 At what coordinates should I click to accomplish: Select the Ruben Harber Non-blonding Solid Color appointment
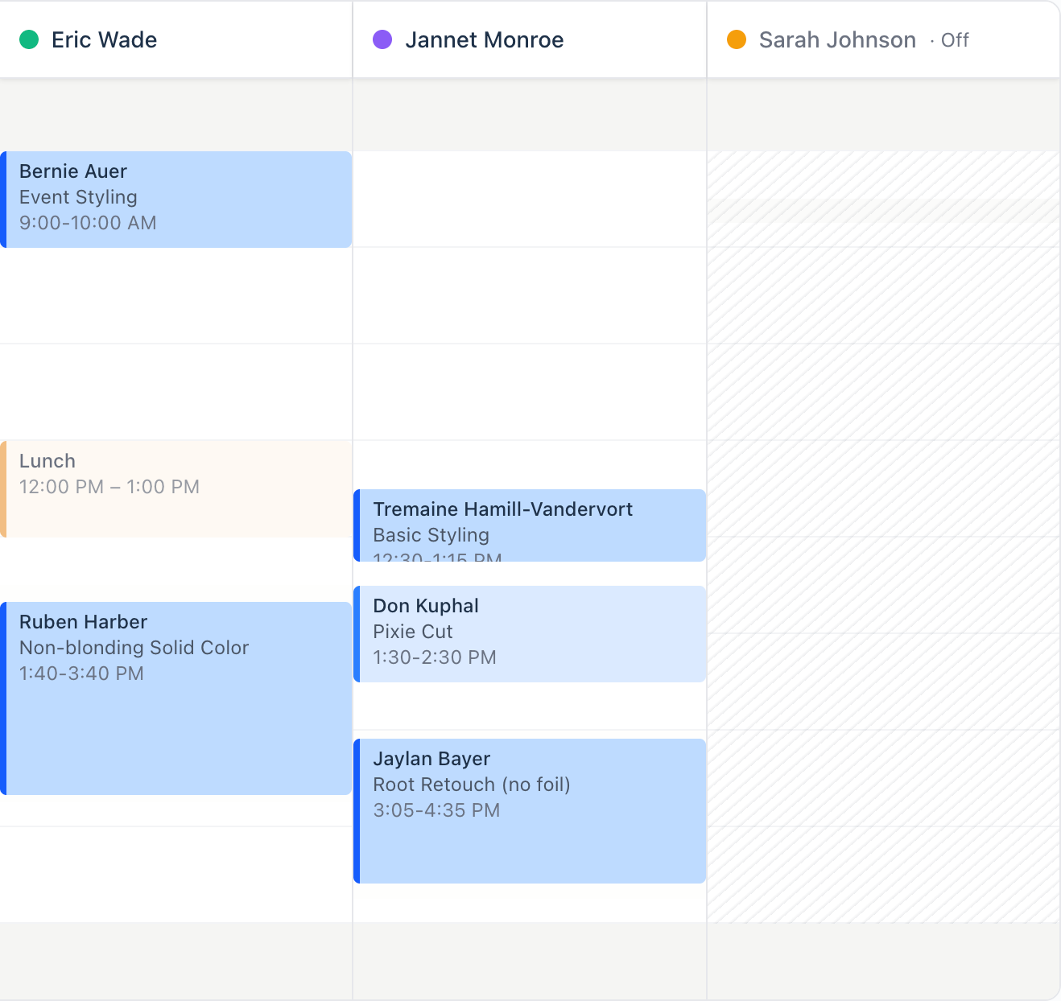tap(176, 698)
